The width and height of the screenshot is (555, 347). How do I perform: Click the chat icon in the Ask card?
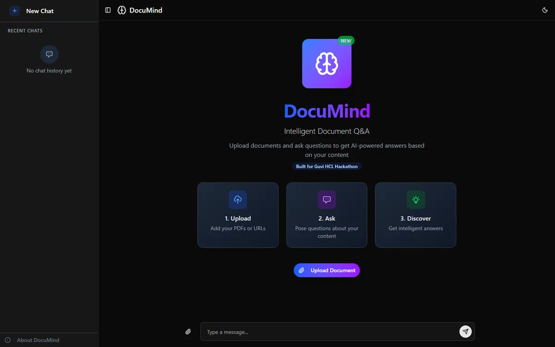[327, 200]
